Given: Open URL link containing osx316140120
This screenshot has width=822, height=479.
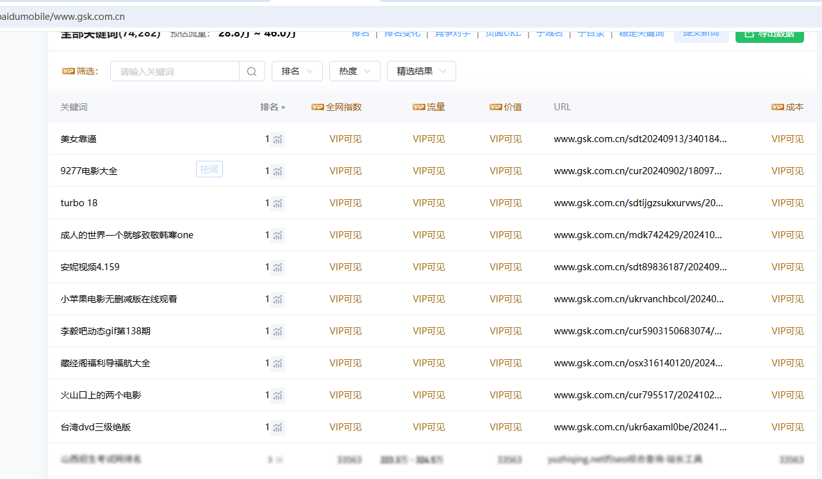Looking at the screenshot, I should click(639, 363).
